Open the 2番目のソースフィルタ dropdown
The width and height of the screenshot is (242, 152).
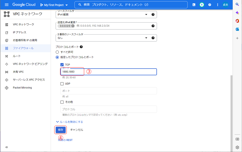click(102, 38)
